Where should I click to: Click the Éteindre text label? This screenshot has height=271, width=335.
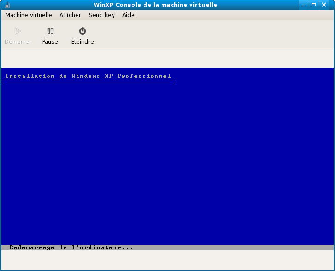point(82,42)
